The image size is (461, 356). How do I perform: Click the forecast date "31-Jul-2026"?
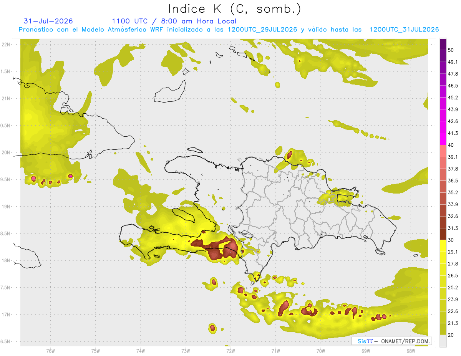click(48, 21)
